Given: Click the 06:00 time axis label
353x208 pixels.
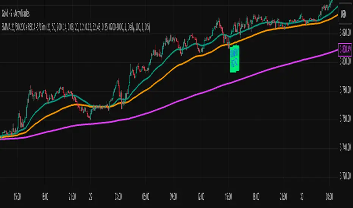Looking at the screenshot, I should 146,197.
